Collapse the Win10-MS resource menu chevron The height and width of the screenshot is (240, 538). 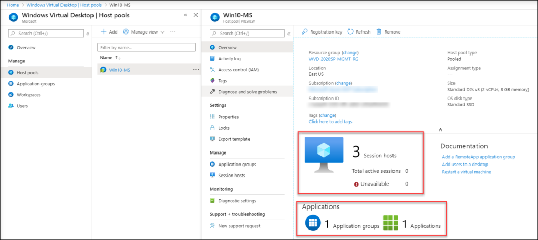(288, 34)
